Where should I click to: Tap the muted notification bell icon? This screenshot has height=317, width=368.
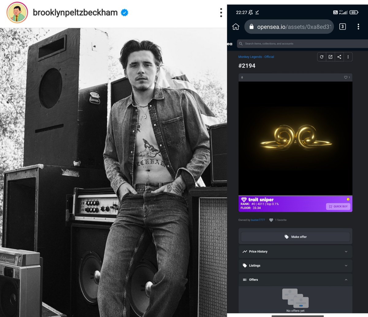click(x=251, y=12)
